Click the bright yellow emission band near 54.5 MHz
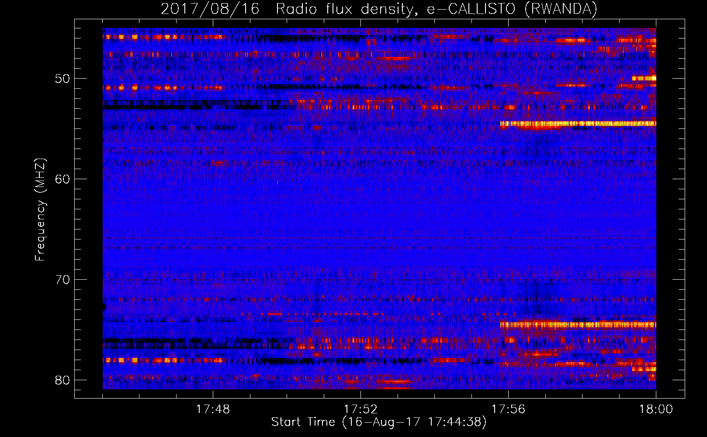Screen dimensions: 707x437 coord(578,124)
